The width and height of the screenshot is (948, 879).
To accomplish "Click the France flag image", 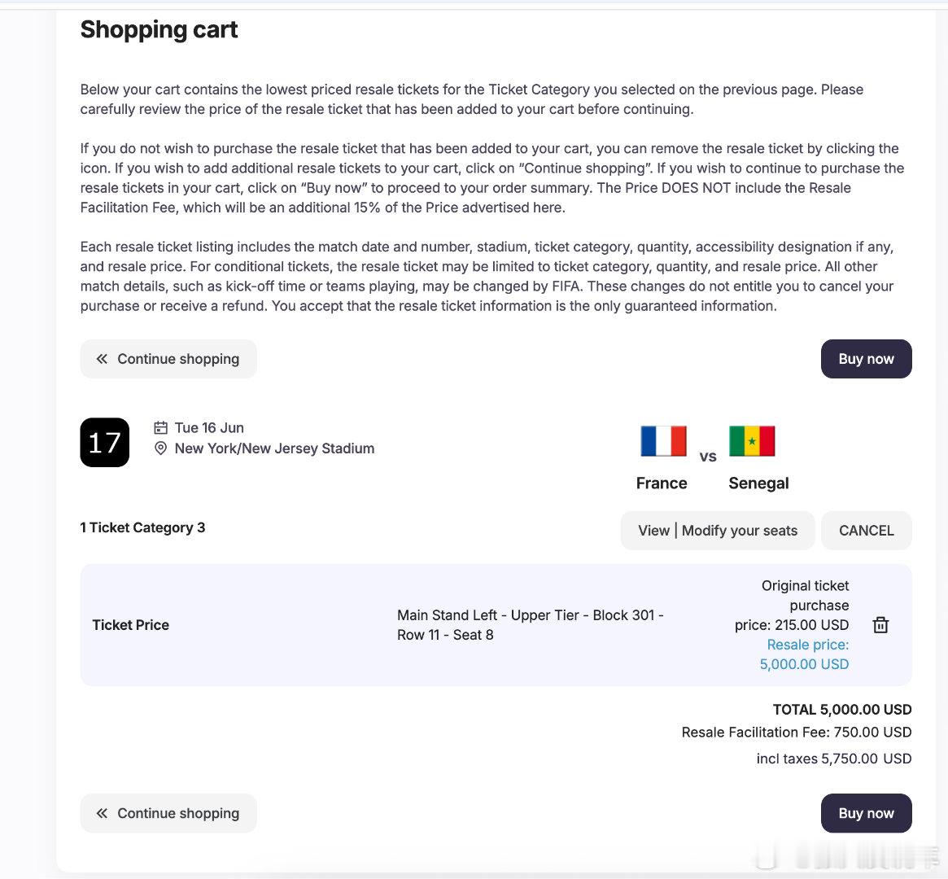I will 663,441.
